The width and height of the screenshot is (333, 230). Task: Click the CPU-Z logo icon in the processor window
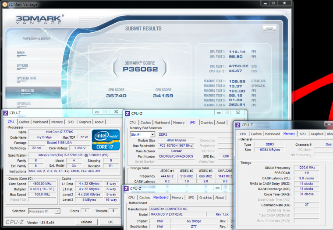tap(5, 113)
